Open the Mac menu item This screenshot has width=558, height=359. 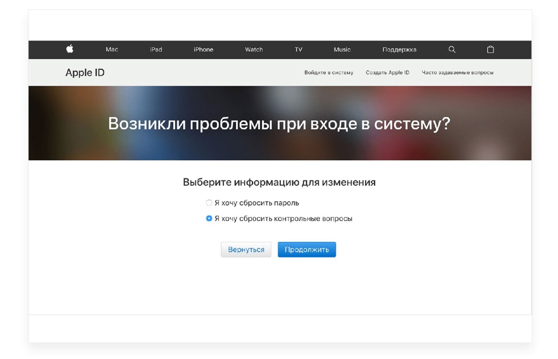[x=112, y=49]
